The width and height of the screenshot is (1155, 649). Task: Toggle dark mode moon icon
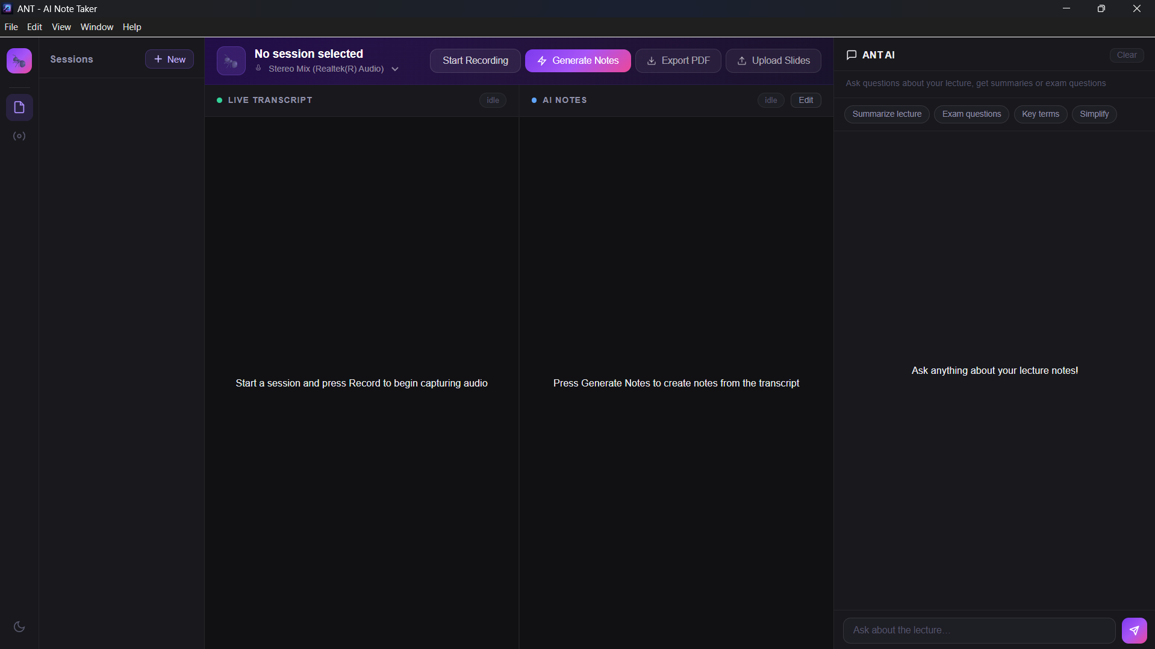point(19,627)
